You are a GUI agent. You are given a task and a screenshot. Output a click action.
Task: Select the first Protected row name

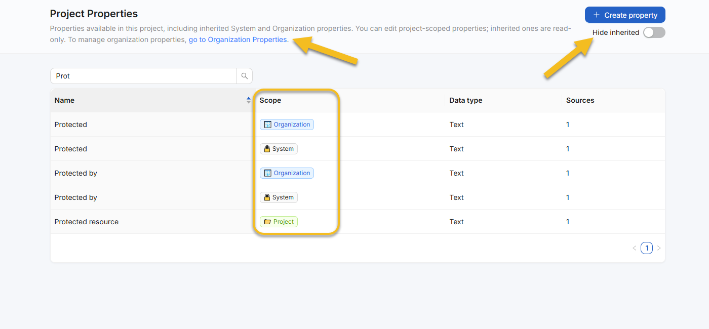[71, 125]
